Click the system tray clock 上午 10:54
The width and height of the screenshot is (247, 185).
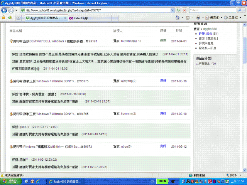point(237,182)
